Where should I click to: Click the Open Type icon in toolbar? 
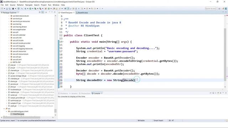(x=54, y=9)
